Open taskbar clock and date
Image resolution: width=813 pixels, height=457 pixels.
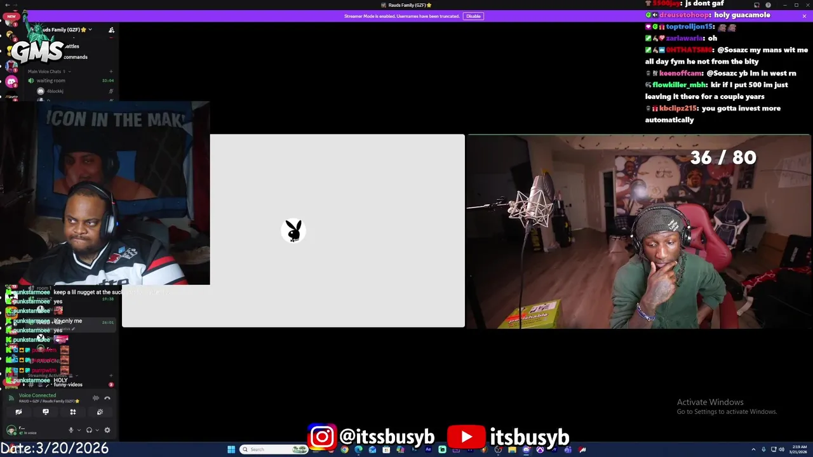pos(798,449)
